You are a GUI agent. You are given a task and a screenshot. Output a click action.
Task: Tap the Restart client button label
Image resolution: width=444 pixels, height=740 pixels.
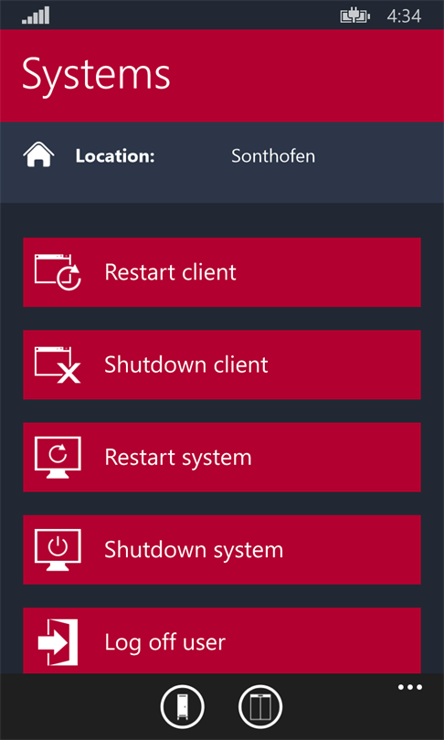[170, 272]
